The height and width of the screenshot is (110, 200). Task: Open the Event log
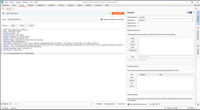tap(5, 108)
